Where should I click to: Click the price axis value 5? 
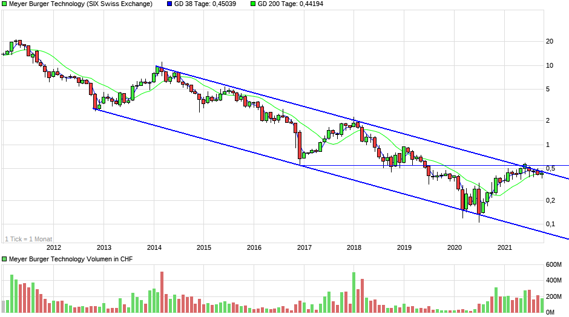point(548,89)
